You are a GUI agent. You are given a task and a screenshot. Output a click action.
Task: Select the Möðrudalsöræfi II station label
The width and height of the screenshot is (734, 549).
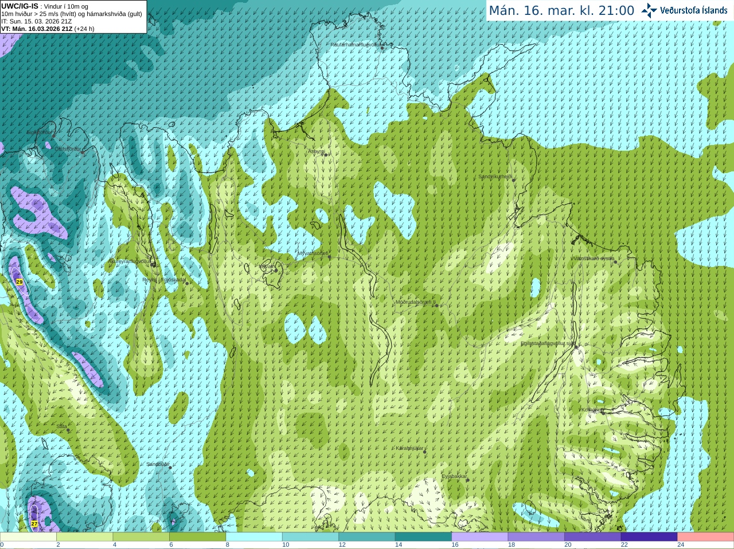click(416, 302)
